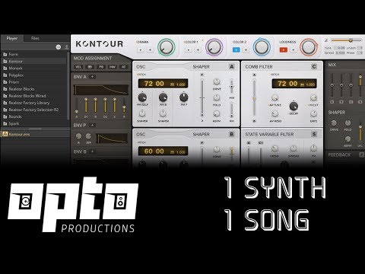The width and height of the screenshot is (365, 274).
Task: Click the master volume slider at top right
Action: pyautogui.click(x=346, y=40)
